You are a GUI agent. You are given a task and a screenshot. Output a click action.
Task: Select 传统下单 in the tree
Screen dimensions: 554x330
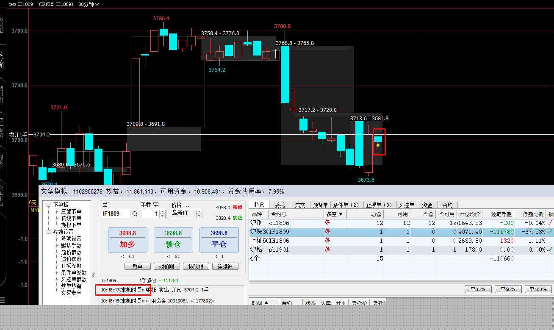(71, 218)
